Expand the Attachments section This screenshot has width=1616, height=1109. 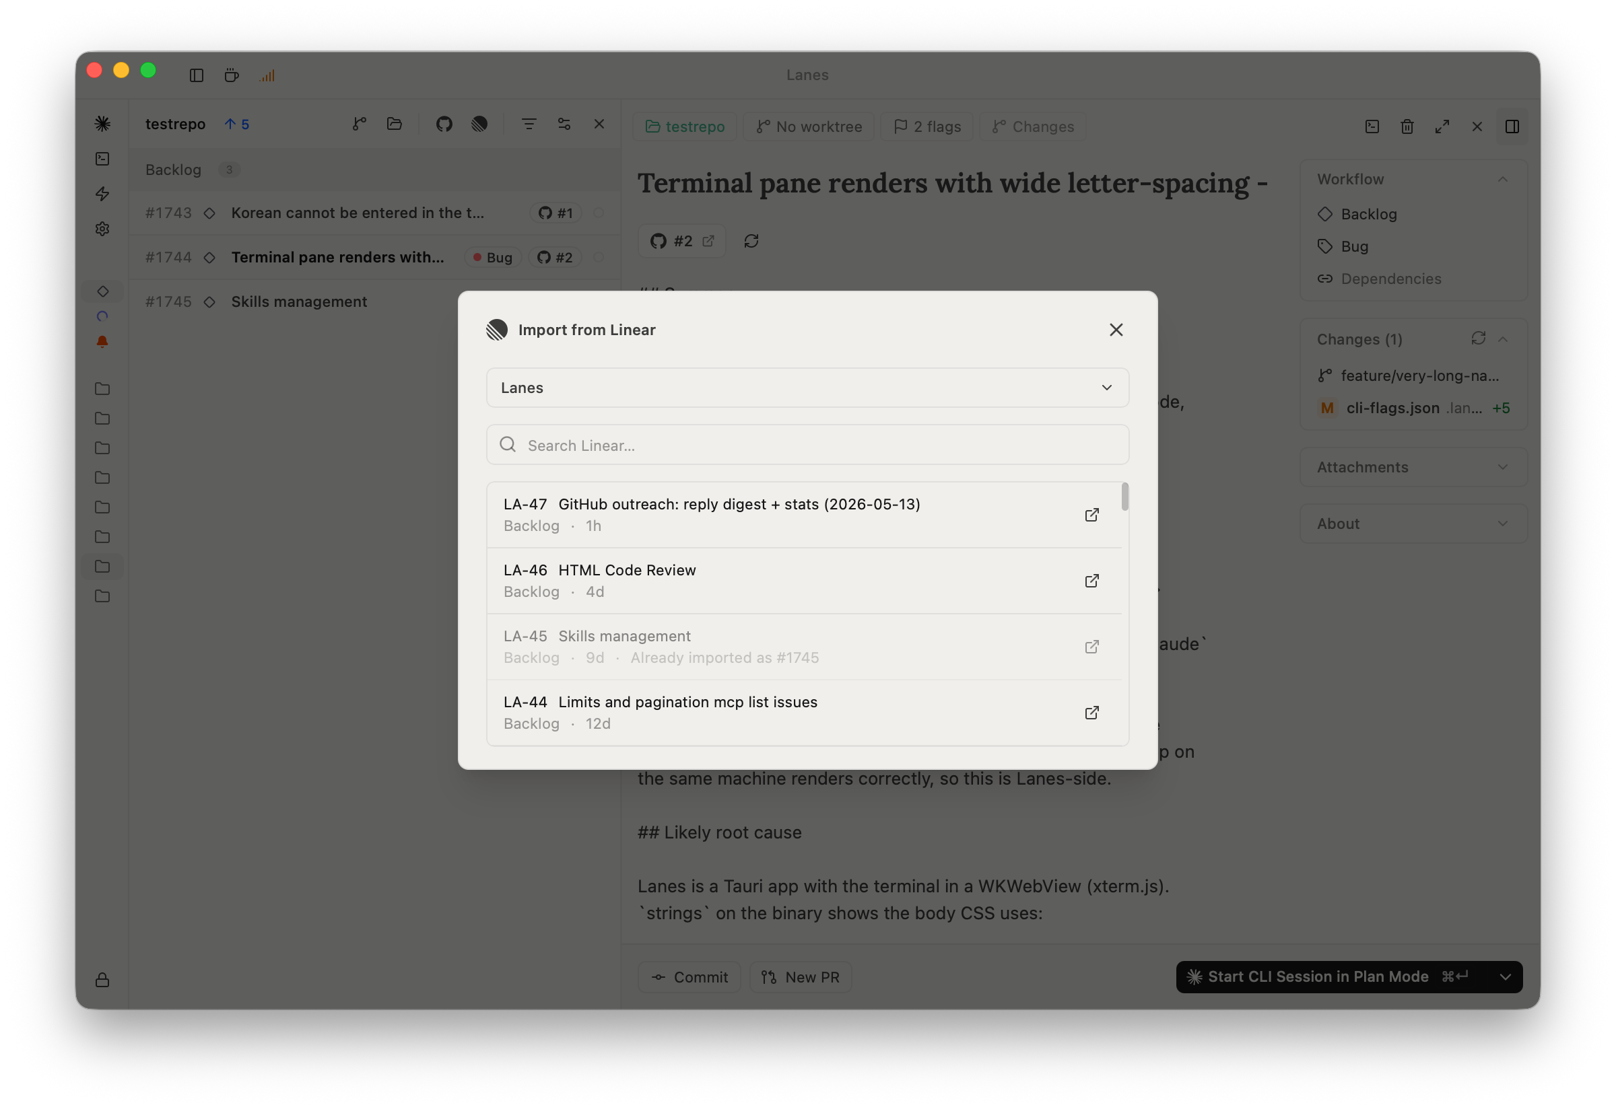(x=1413, y=467)
